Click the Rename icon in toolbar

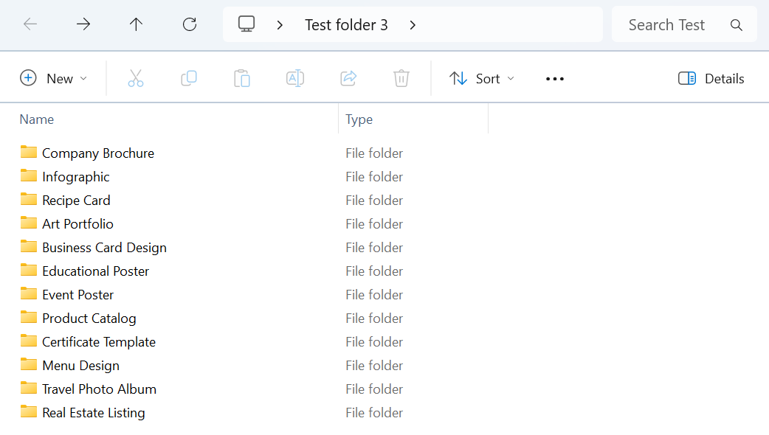(295, 78)
